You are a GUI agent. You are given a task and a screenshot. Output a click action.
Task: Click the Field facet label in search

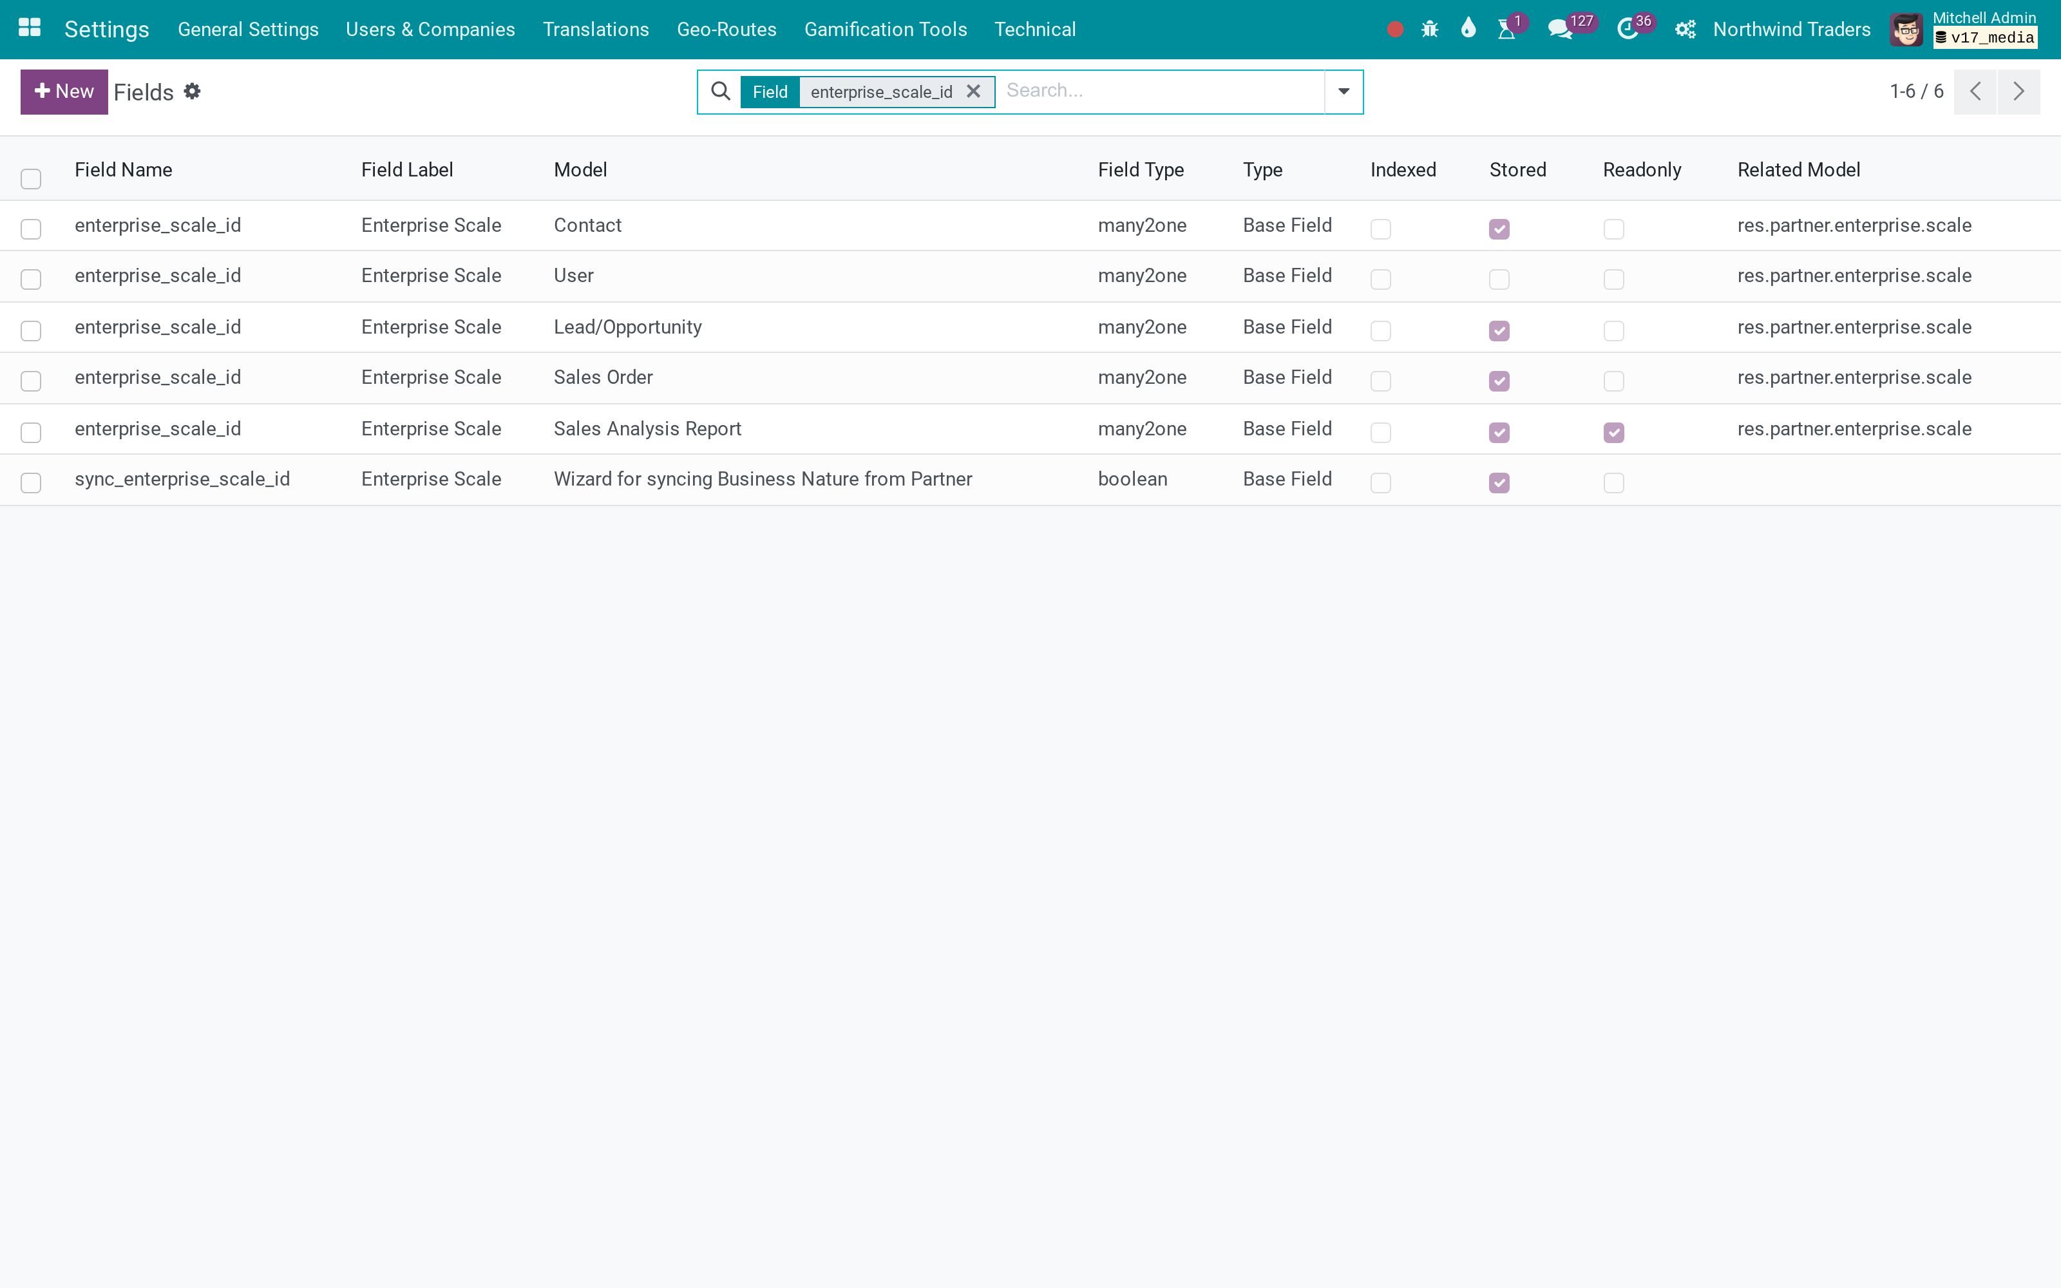770,92
